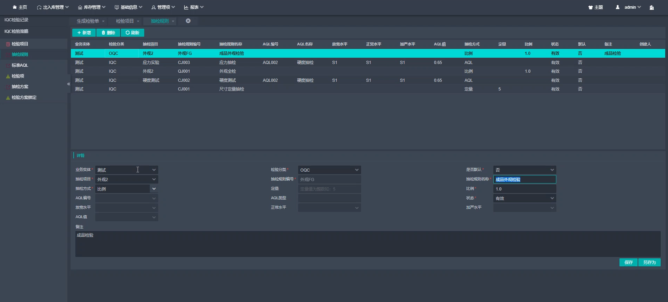Select the 成品外观检验 highlighted row
Image resolution: width=668 pixels, height=302 pixels.
[368, 53]
